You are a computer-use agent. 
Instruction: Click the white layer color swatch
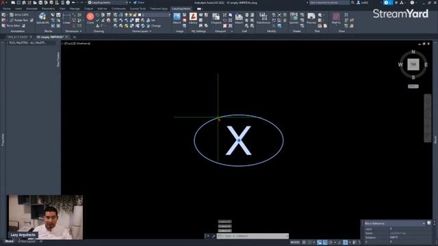click(x=140, y=15)
